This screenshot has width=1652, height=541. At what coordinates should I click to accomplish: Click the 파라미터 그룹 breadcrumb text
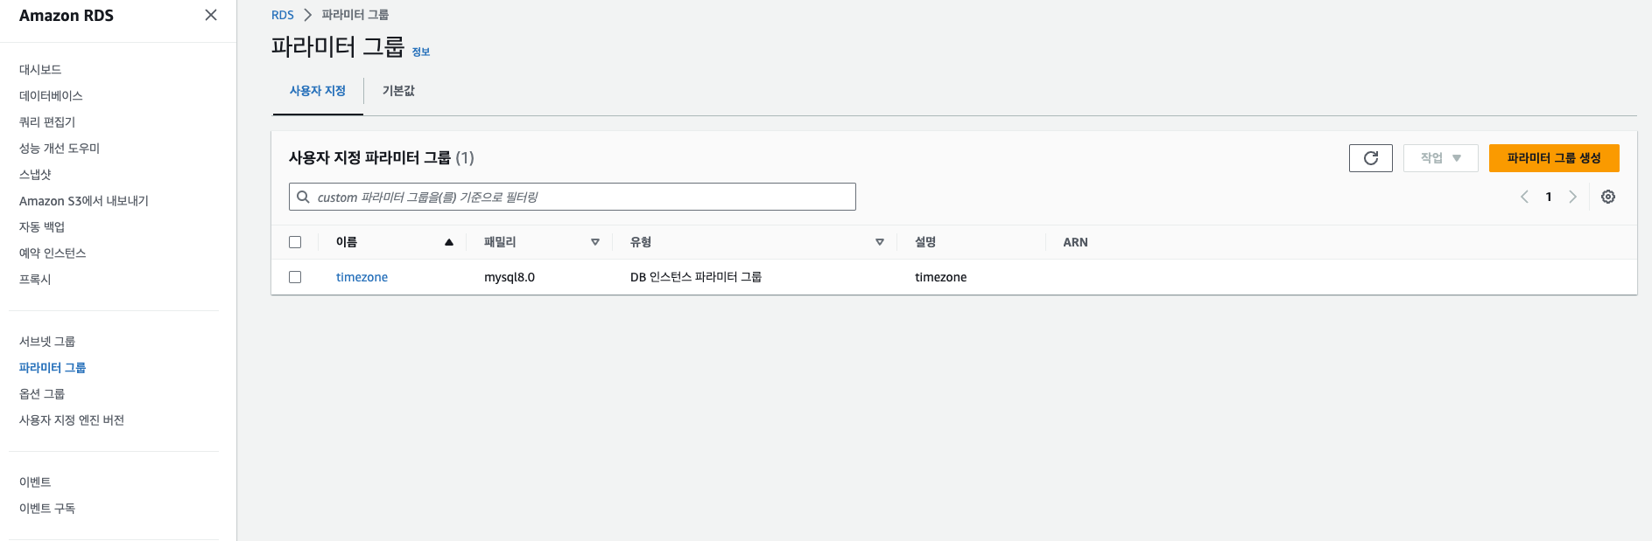point(355,15)
